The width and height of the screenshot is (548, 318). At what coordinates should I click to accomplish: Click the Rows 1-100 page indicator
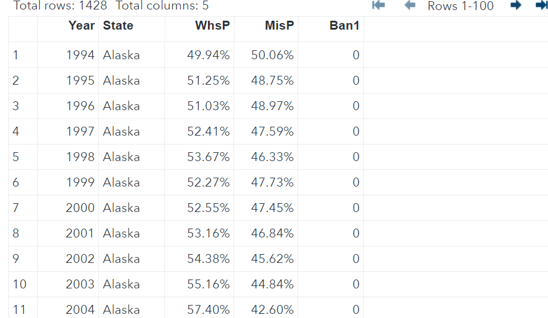[x=461, y=5]
